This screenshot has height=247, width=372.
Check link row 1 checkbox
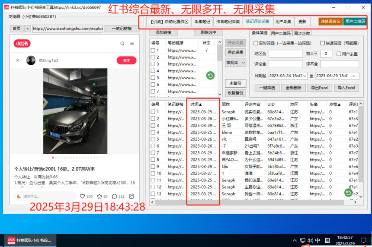[153, 51]
